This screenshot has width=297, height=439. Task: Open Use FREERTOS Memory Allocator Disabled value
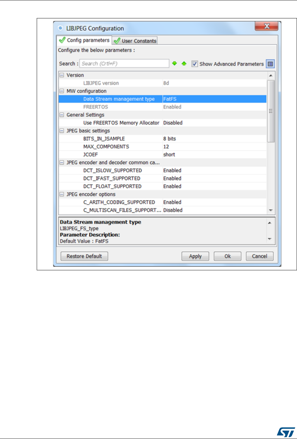tap(214, 123)
